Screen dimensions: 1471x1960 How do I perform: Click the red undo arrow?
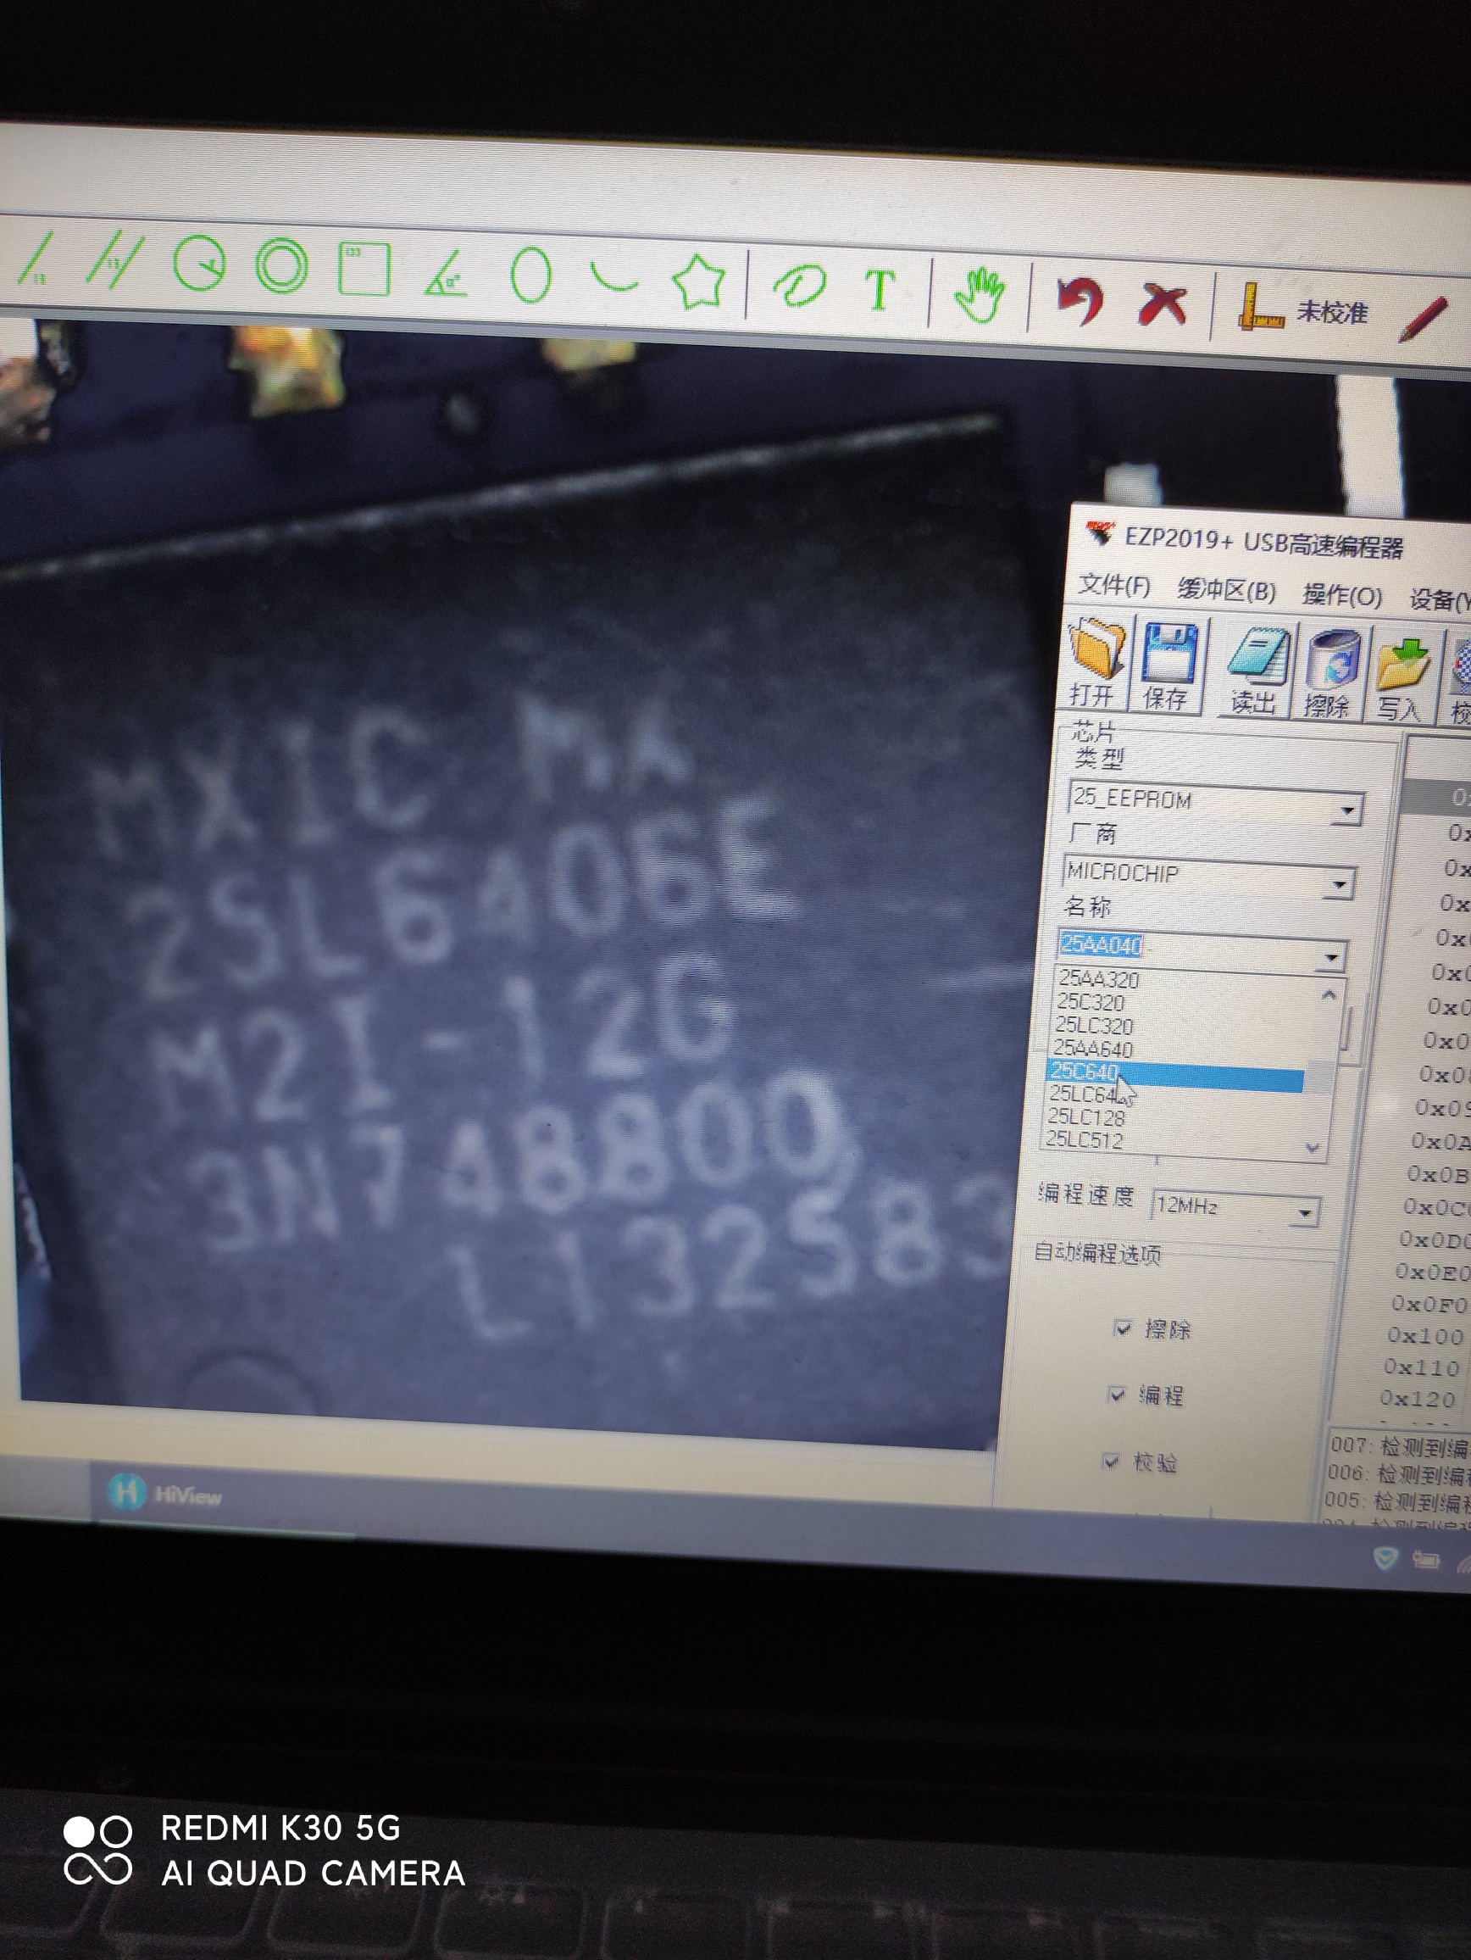(1080, 300)
